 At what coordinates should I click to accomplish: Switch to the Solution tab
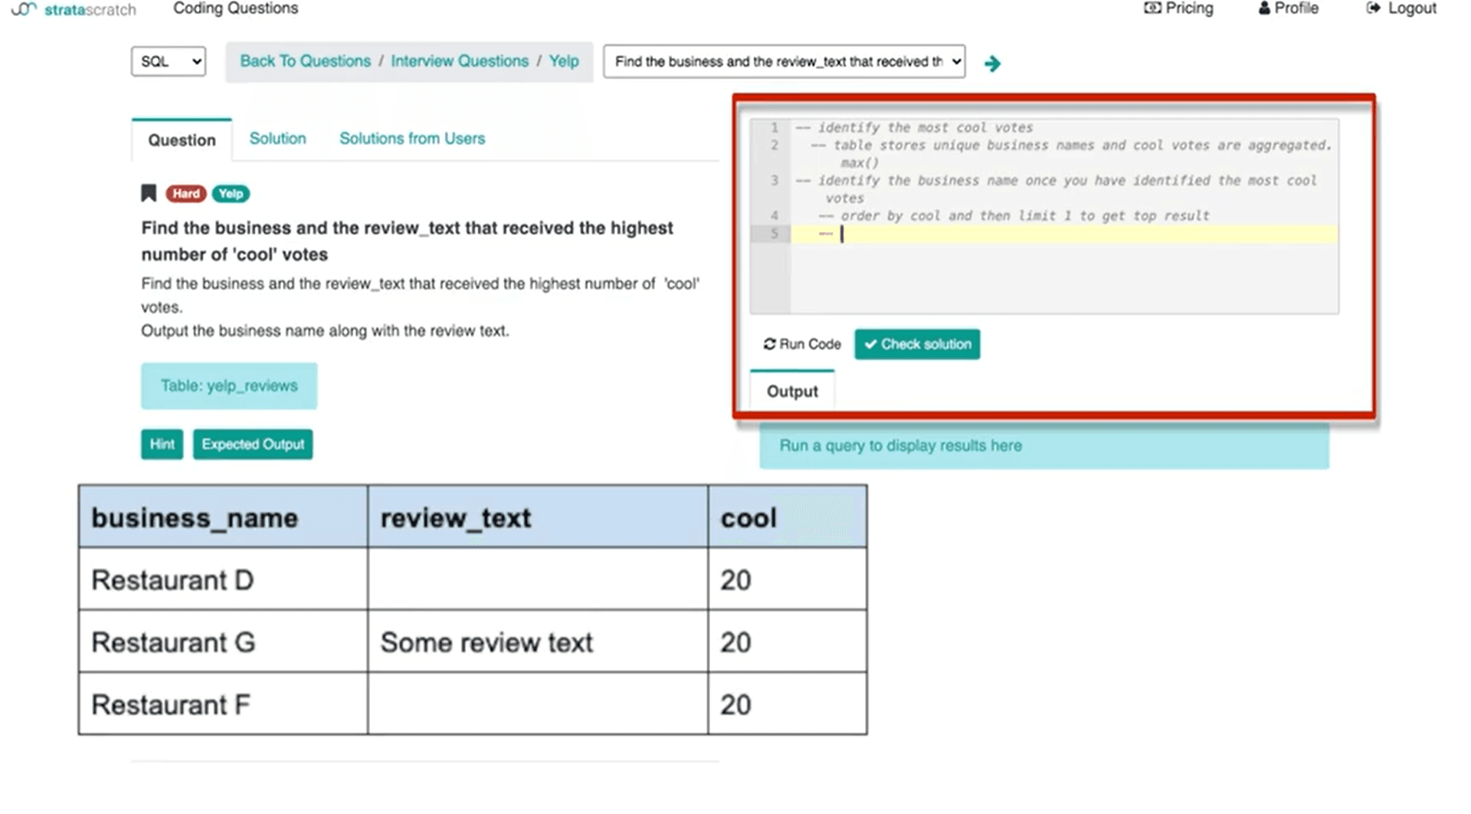click(x=277, y=138)
